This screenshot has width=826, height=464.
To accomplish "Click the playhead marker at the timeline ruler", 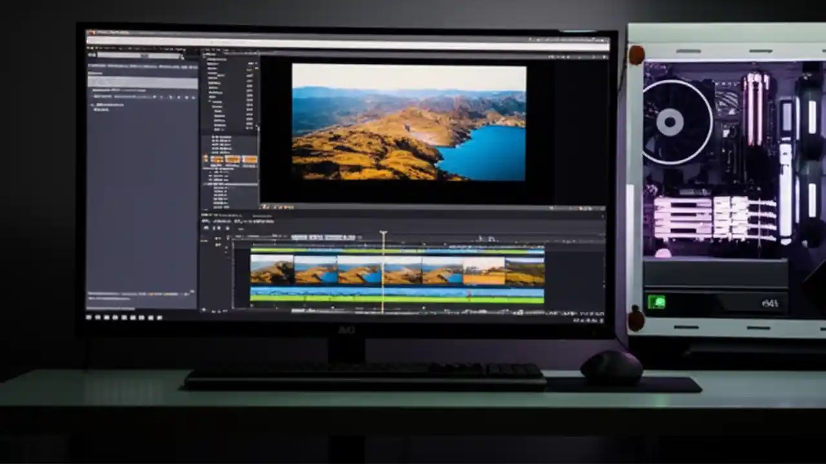I will click(x=384, y=232).
